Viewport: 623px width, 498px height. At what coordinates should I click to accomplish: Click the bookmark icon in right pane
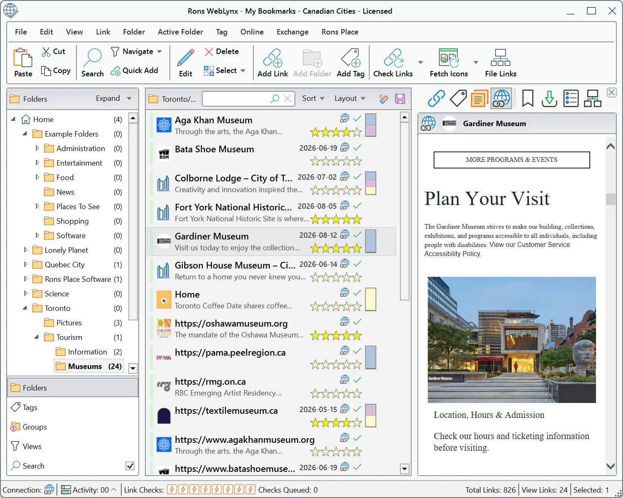[528, 98]
